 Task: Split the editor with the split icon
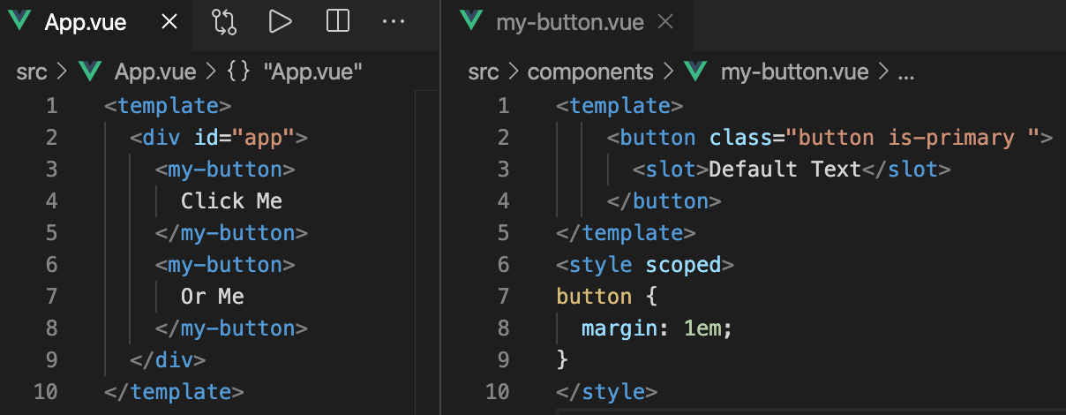[x=337, y=21]
